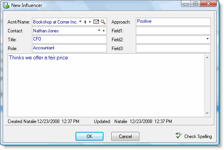Click inside the notes text area
Viewport: 224px width, 150px height.
coord(106,85)
